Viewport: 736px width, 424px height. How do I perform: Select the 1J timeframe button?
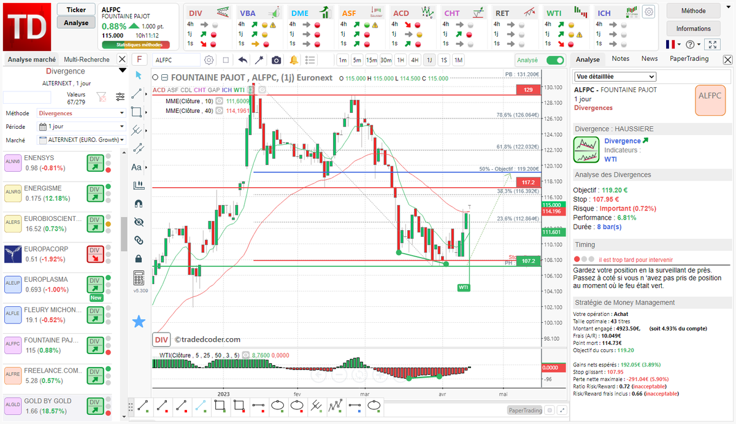click(x=429, y=60)
